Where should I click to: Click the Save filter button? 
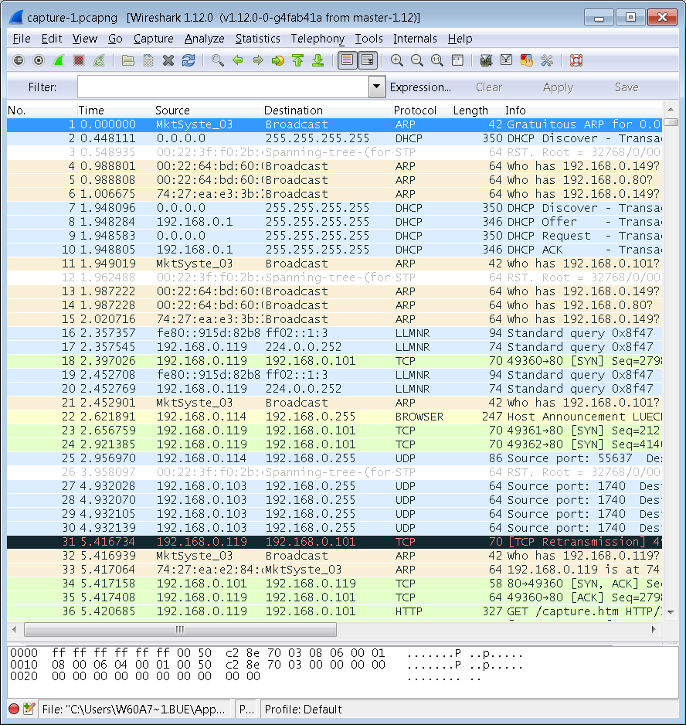627,87
